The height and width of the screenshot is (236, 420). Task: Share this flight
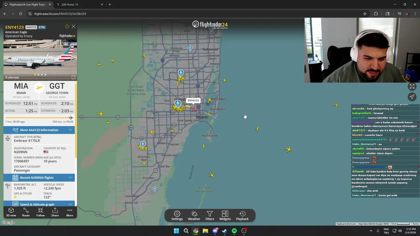coord(55,212)
